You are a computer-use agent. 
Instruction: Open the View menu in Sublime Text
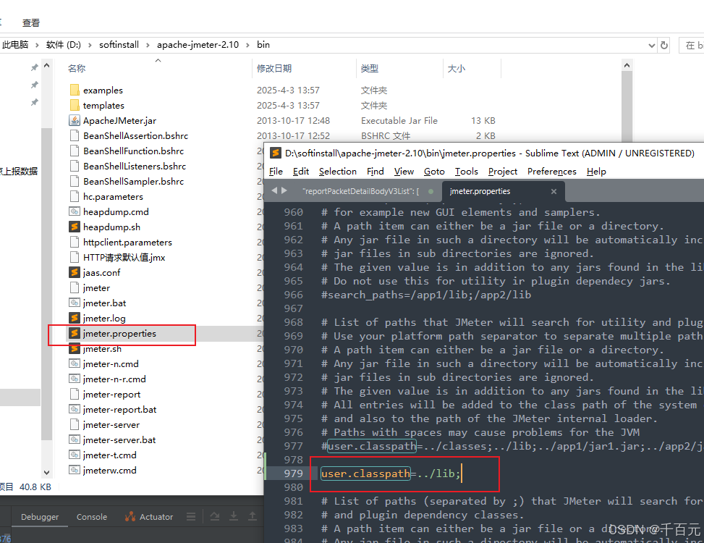[404, 171]
